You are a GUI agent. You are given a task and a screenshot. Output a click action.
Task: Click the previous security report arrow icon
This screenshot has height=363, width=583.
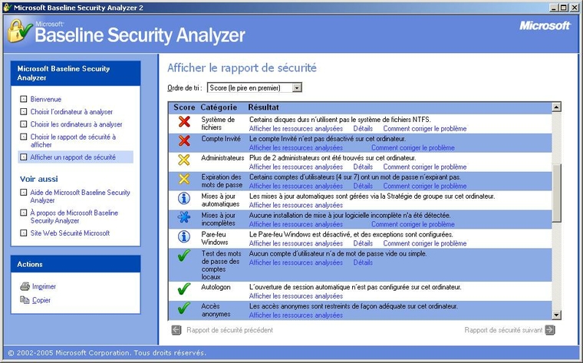(x=176, y=330)
